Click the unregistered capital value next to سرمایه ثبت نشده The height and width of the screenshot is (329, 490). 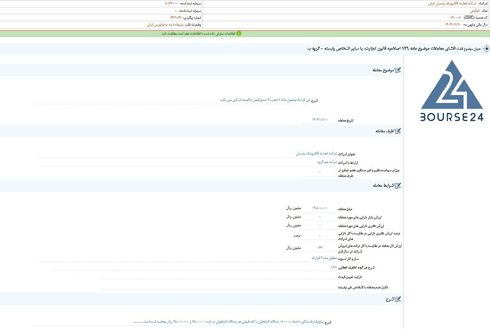pyautogui.click(x=176, y=11)
